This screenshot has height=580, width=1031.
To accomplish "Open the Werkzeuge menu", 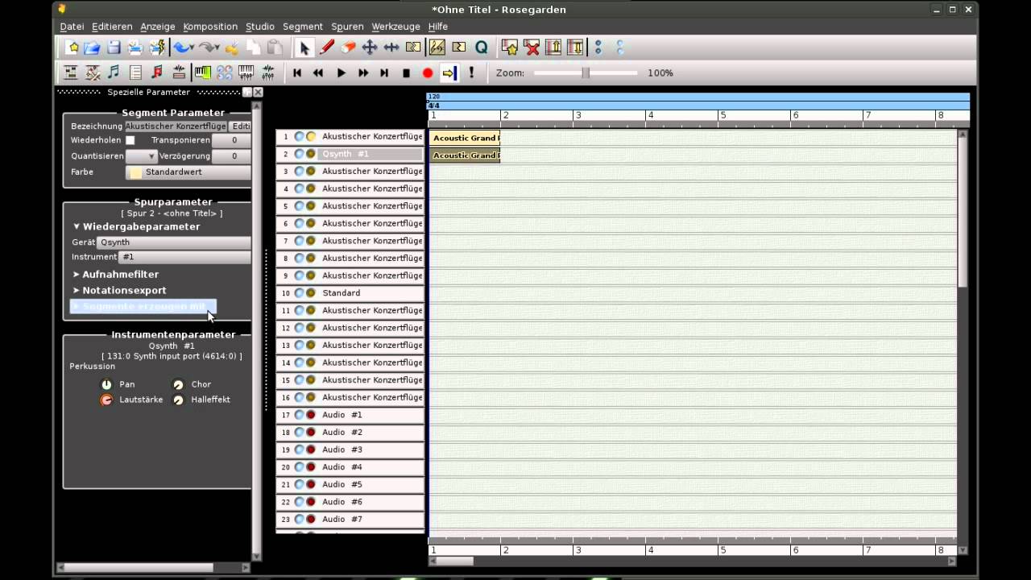I will click(x=395, y=27).
